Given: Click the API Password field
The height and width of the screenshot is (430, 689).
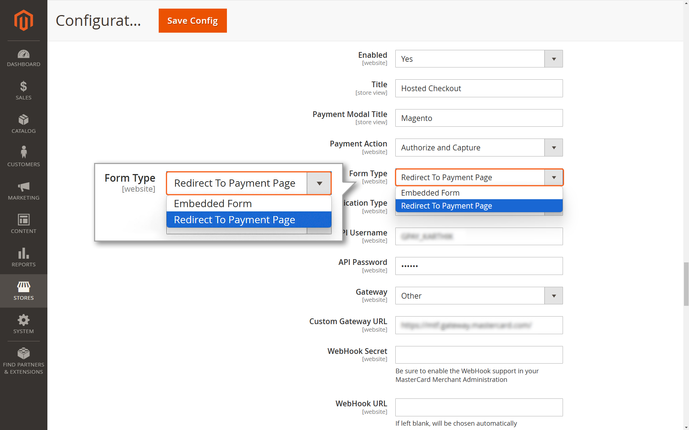Looking at the screenshot, I should coord(479,266).
